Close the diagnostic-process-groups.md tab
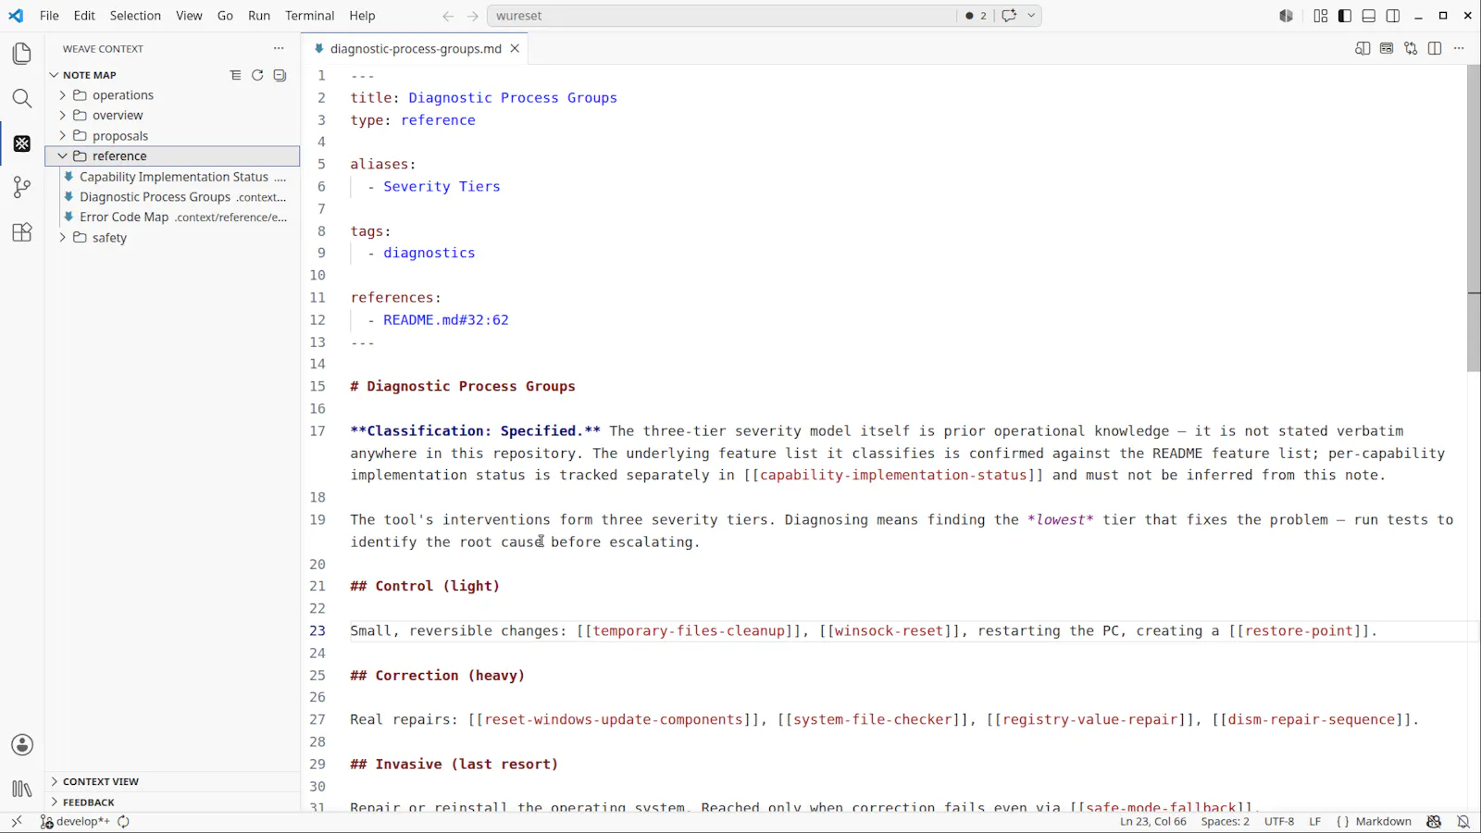This screenshot has height=833, width=1481. 515,48
